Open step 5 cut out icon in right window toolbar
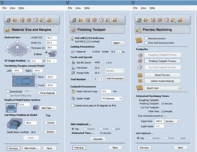The width and height of the screenshot is (197, 152). coord(167,20)
